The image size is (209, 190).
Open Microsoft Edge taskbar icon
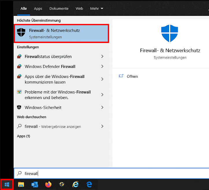point(89,185)
